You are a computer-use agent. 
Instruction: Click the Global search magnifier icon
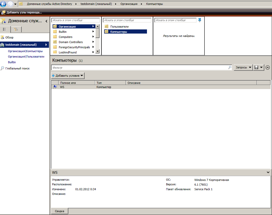pos(3,68)
